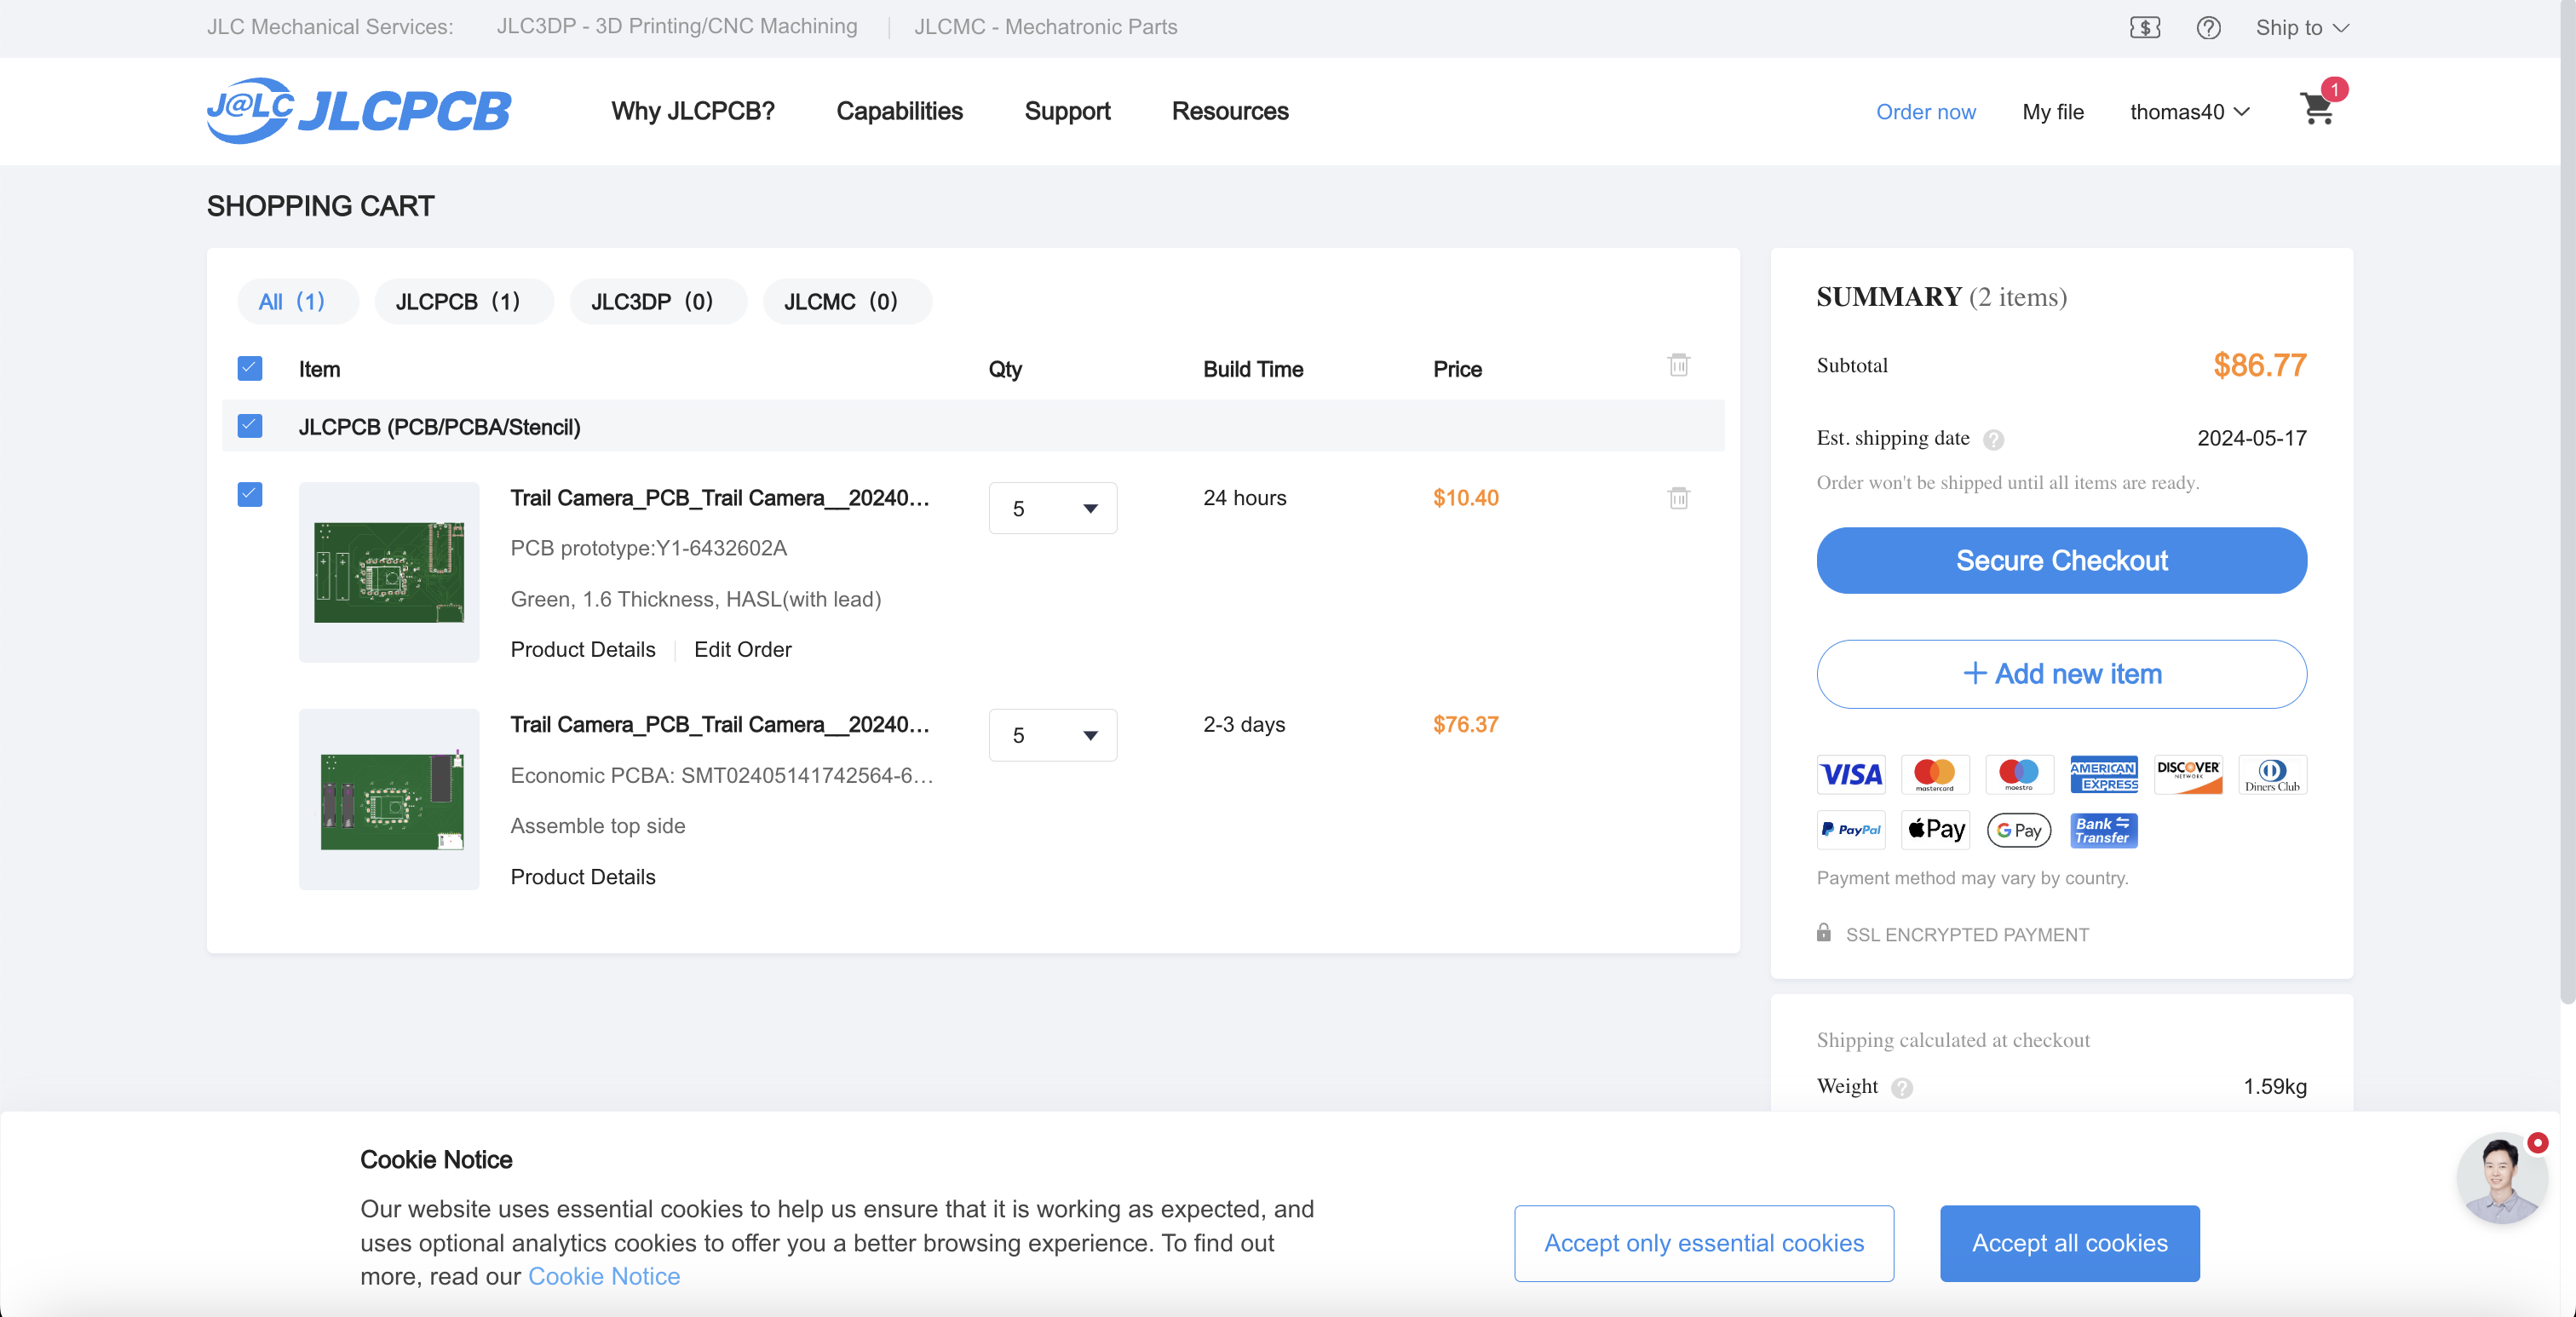This screenshot has height=1317, width=2576.
Task: Open the shopping cart icon
Action: [x=2316, y=109]
